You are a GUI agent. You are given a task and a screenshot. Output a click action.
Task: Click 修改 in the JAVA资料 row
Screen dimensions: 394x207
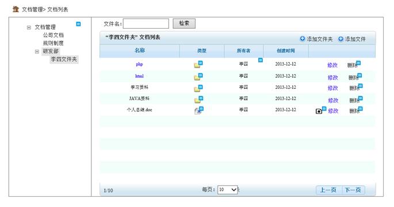click(333, 100)
